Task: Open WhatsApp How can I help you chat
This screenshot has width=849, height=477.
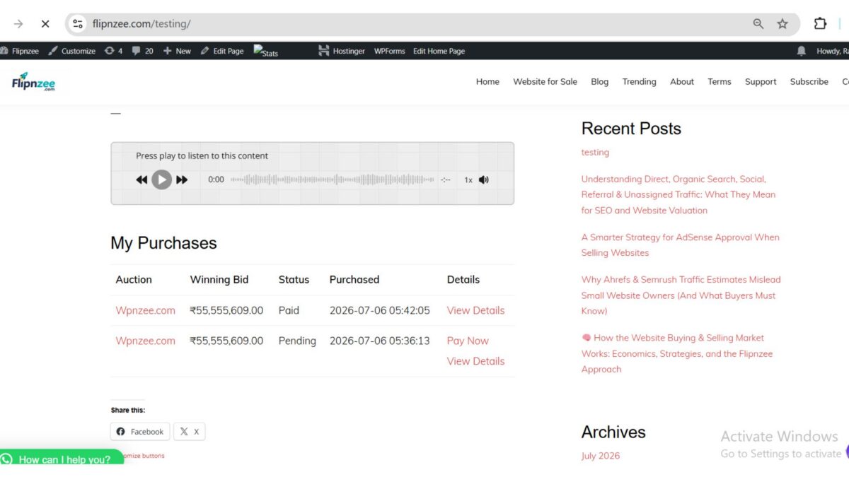Action: (61, 458)
